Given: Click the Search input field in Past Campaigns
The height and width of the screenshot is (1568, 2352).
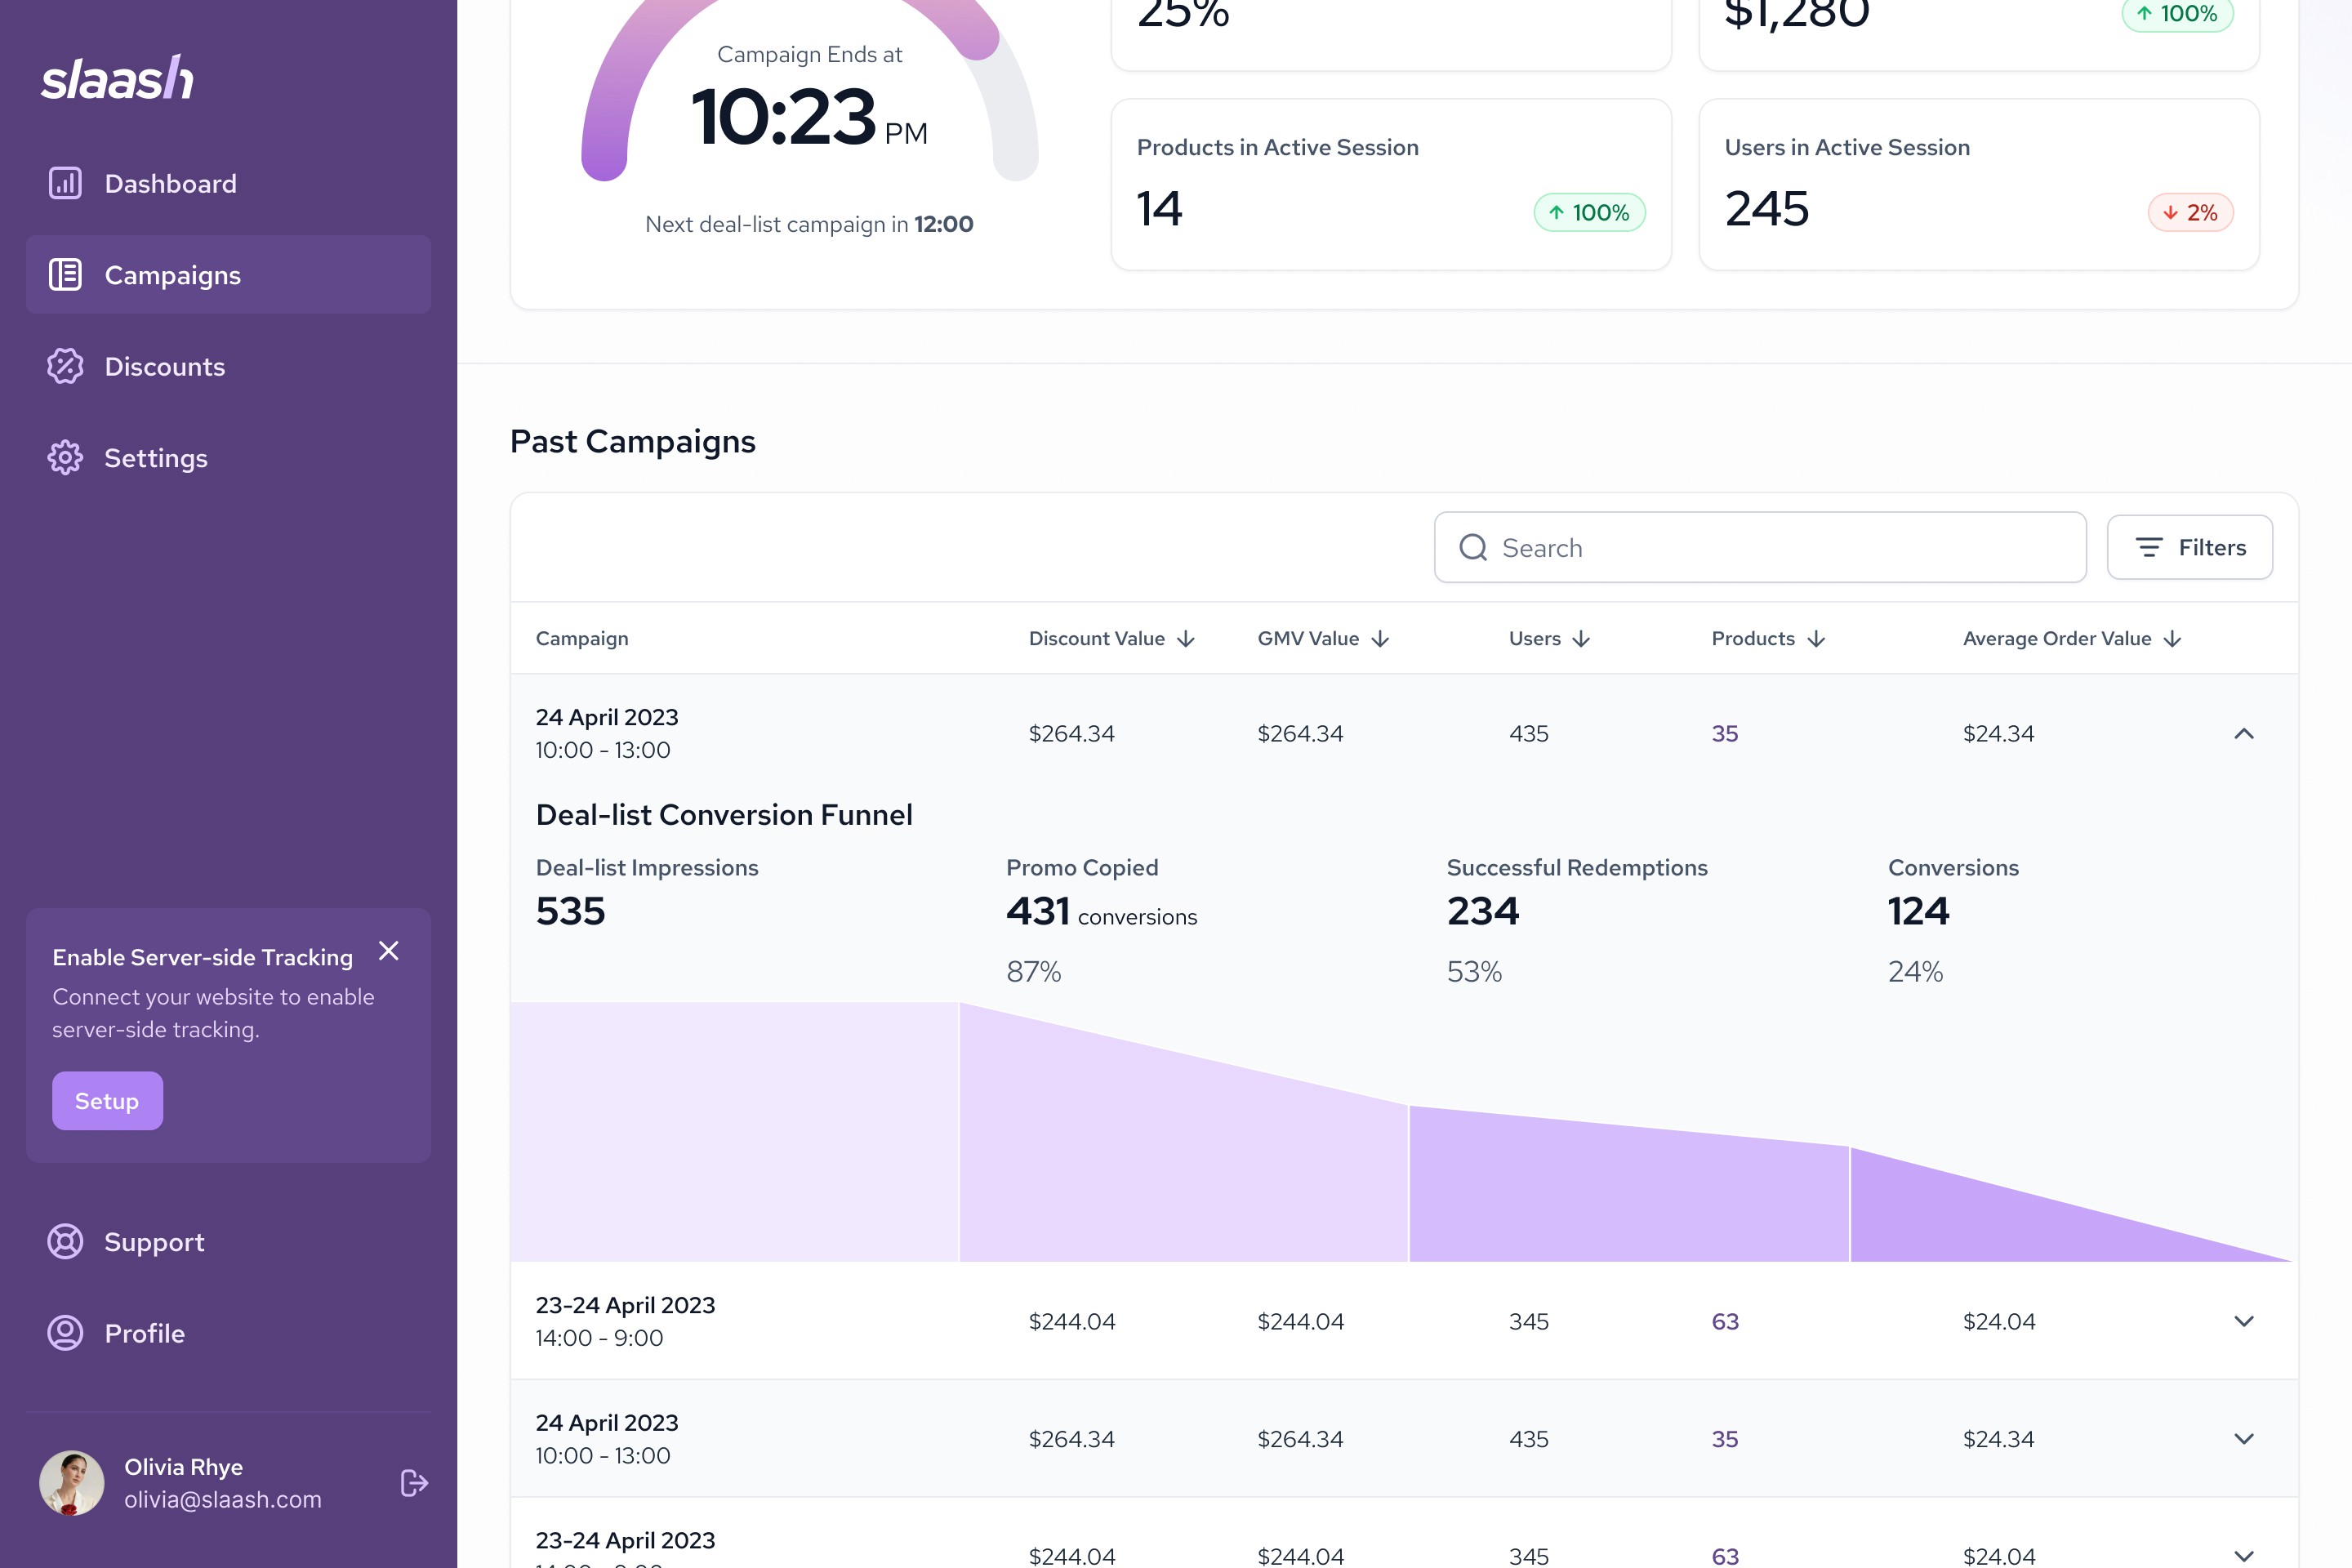Looking at the screenshot, I should tap(1761, 546).
